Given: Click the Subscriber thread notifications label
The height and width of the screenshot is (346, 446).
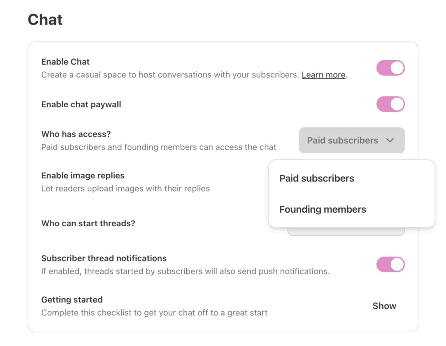Looking at the screenshot, I should [104, 258].
